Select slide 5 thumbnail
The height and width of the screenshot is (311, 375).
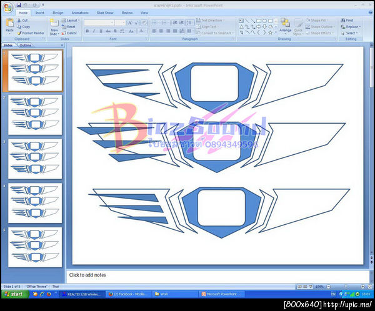35,247
